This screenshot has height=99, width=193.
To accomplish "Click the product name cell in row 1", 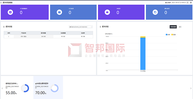I will point(23,36).
